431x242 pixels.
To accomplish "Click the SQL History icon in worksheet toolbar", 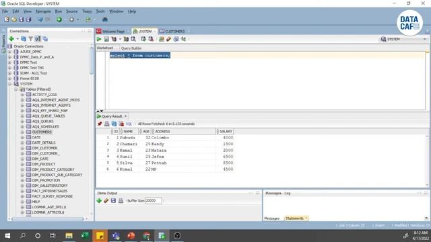I will pos(176,39).
